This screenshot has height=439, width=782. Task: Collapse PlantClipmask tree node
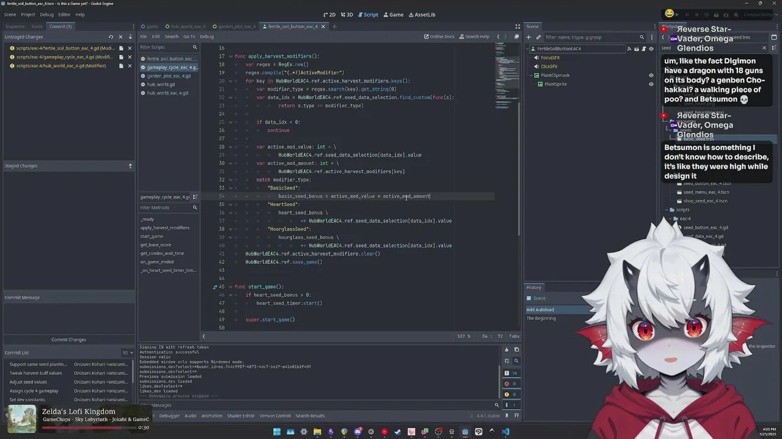[532, 76]
